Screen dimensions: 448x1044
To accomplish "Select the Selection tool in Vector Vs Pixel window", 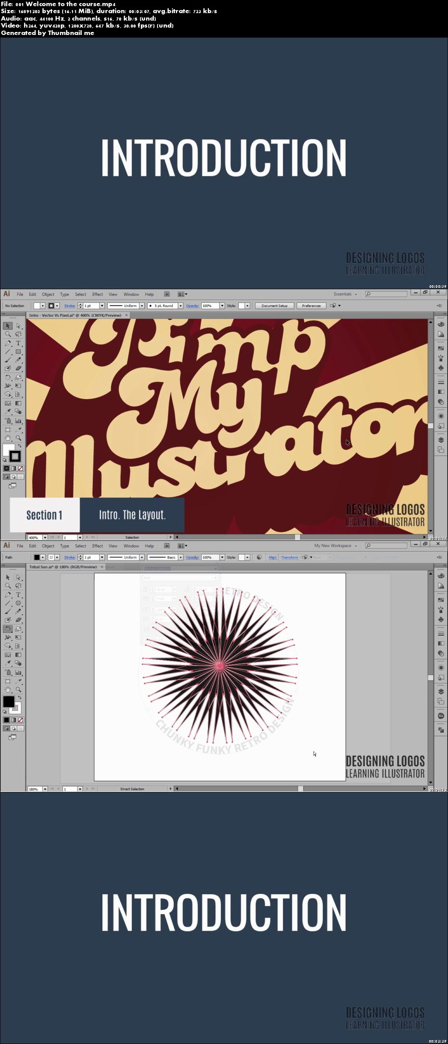I will pos(8,326).
